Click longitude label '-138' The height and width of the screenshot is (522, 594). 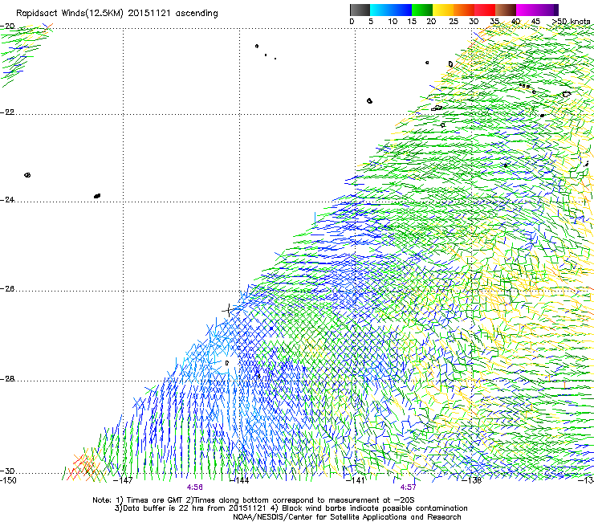[x=472, y=481]
